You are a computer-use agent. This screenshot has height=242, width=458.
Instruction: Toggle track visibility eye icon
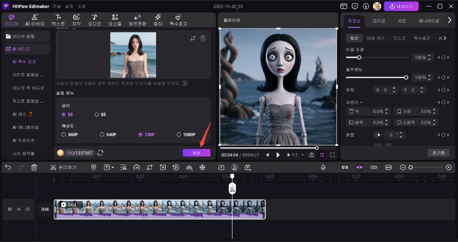19,209
